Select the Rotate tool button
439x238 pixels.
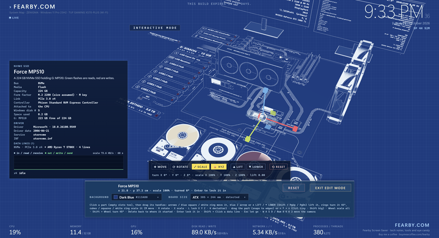pos(180,167)
